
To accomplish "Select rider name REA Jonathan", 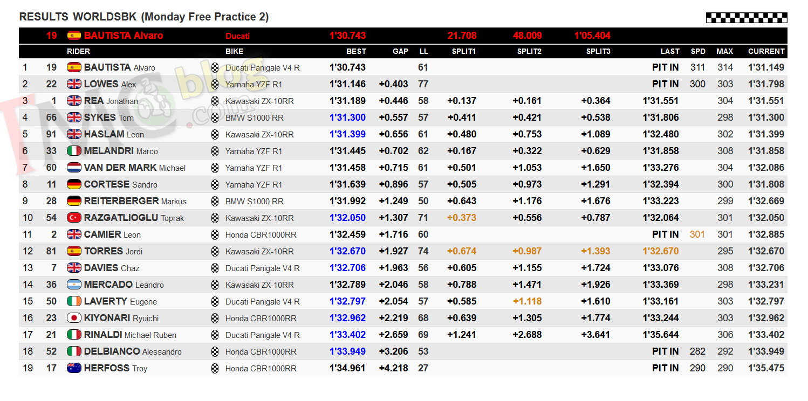I will tap(111, 101).
